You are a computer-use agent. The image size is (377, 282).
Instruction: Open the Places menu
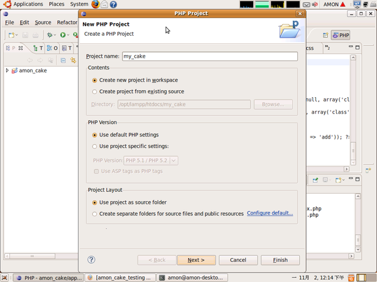[x=57, y=4]
